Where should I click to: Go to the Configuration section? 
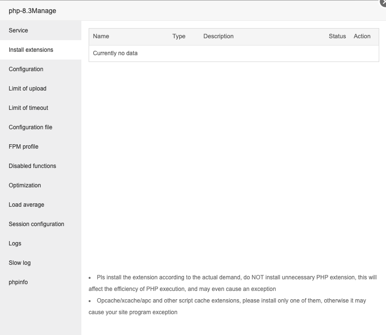26,69
